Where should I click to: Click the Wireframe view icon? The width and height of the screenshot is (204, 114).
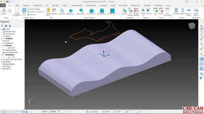(201, 64)
